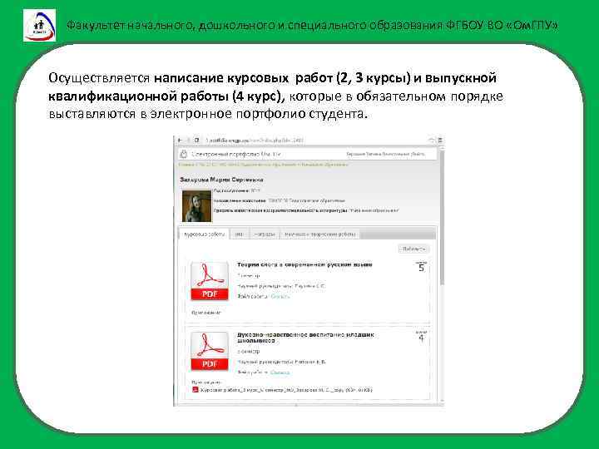Click the electronic portfolio header title
Image resolution: width=599 pixels, height=449 pixels.
235,155
